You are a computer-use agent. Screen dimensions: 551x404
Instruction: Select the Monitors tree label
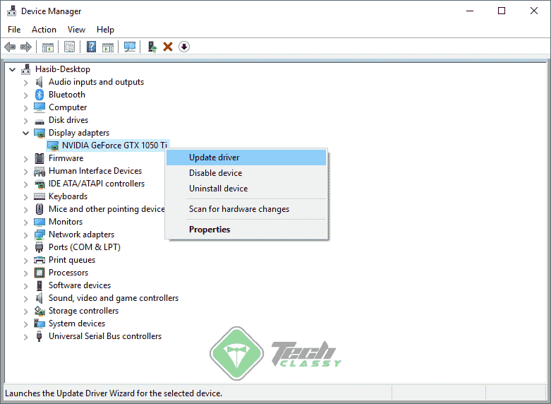(66, 222)
